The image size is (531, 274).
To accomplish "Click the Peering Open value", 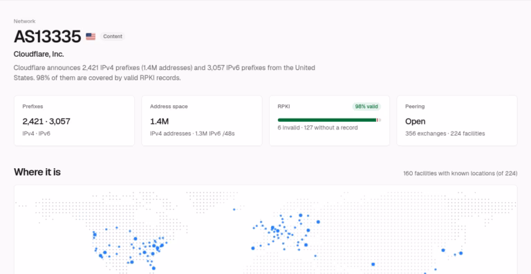I will [x=415, y=121].
